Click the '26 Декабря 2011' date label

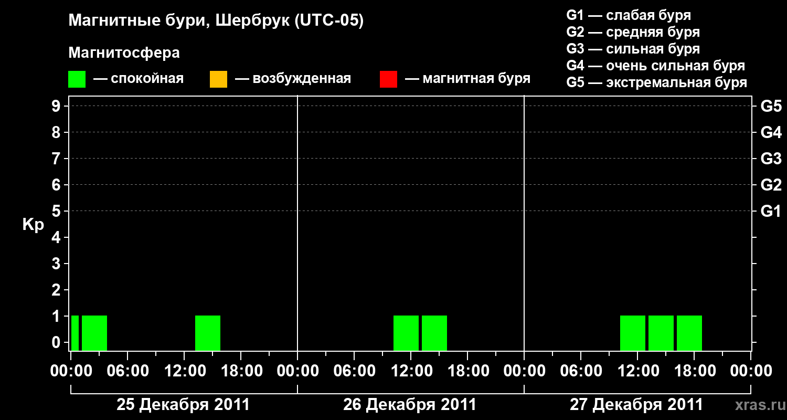410,405
